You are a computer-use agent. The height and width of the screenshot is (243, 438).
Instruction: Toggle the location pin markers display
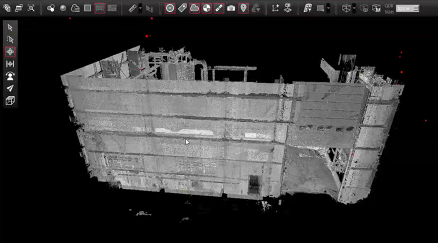point(244,8)
